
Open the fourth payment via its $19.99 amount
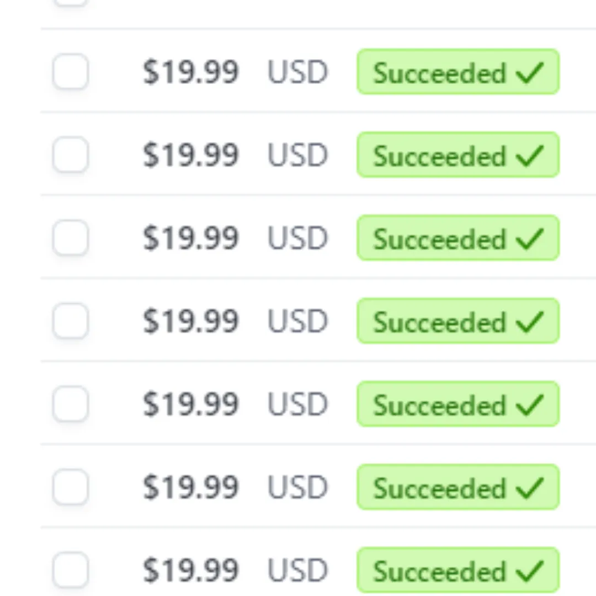tap(191, 321)
